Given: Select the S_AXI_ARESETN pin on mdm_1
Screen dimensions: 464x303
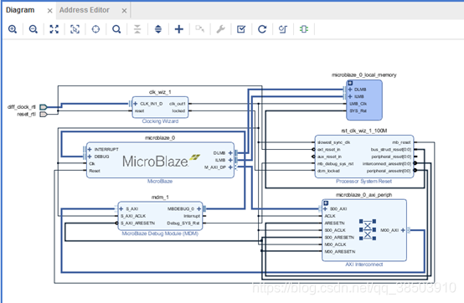Looking at the screenshot, I should click(137, 223).
